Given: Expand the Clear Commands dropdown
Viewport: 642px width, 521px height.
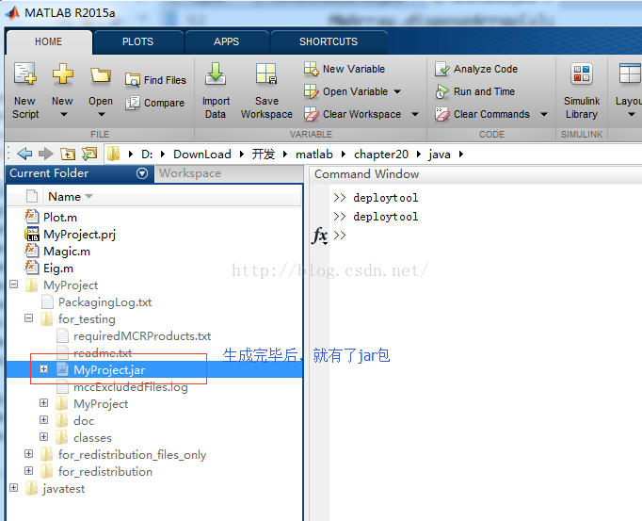Looking at the screenshot, I should (x=544, y=114).
